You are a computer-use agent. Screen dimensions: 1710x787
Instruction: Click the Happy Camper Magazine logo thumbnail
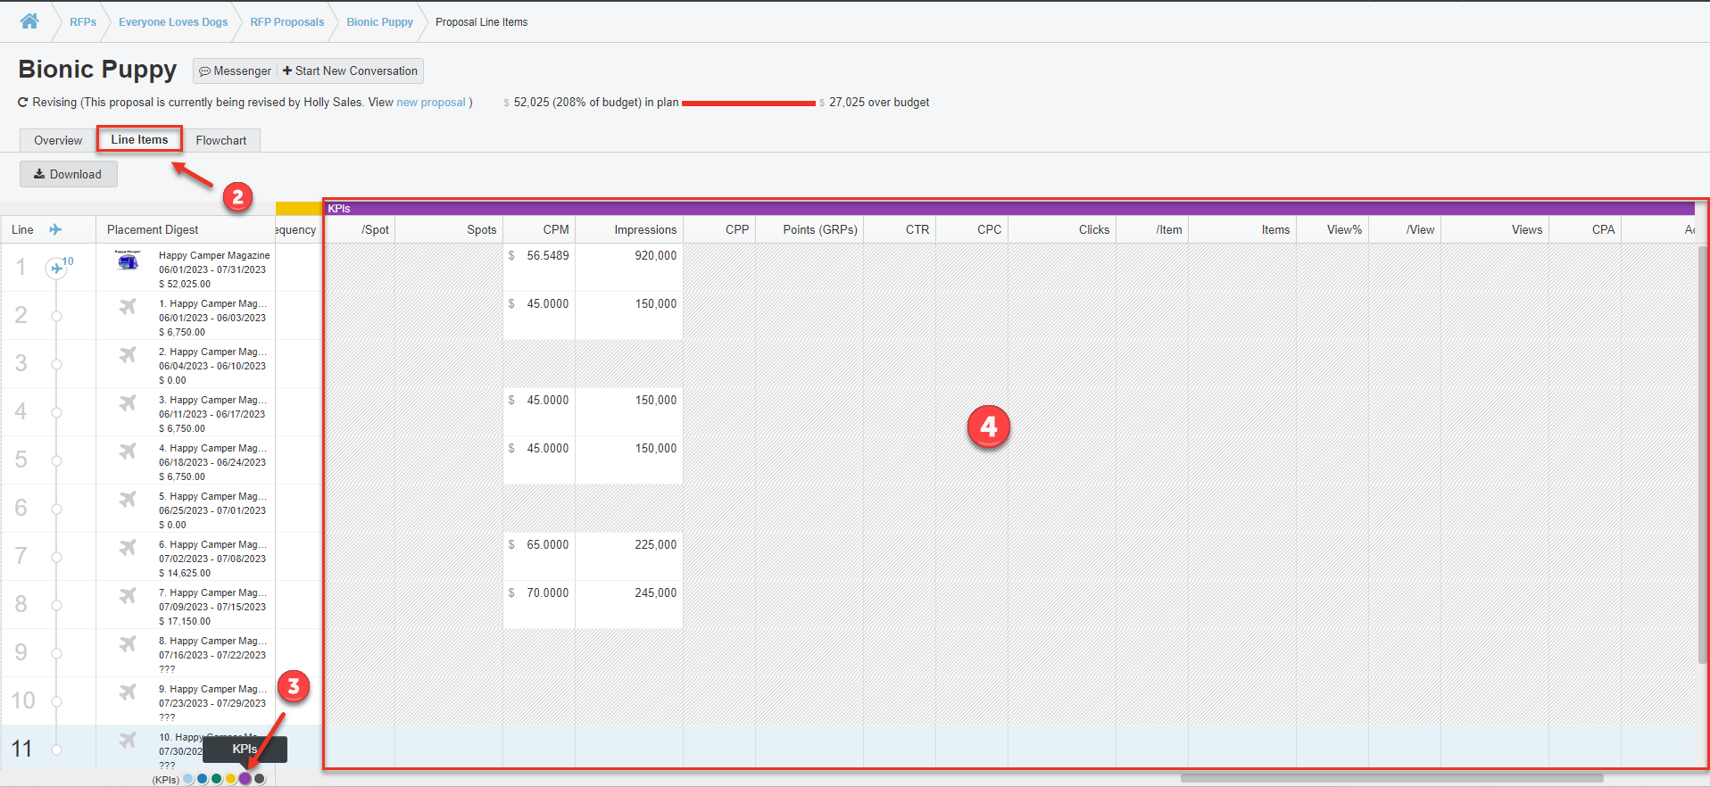click(128, 261)
